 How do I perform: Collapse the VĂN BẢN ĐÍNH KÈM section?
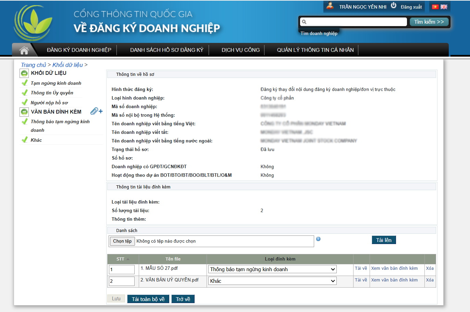24,112
